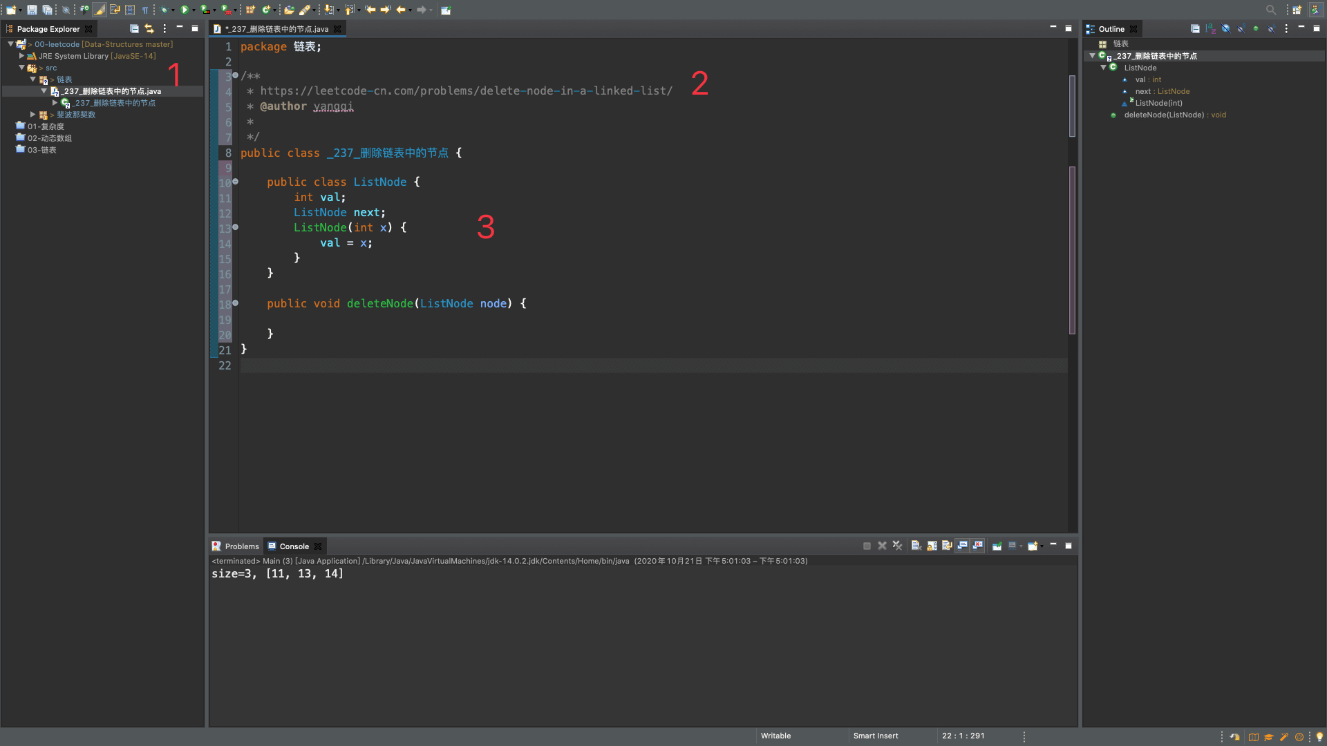Toggle Show Whitespace Characters pilcrow

145,10
